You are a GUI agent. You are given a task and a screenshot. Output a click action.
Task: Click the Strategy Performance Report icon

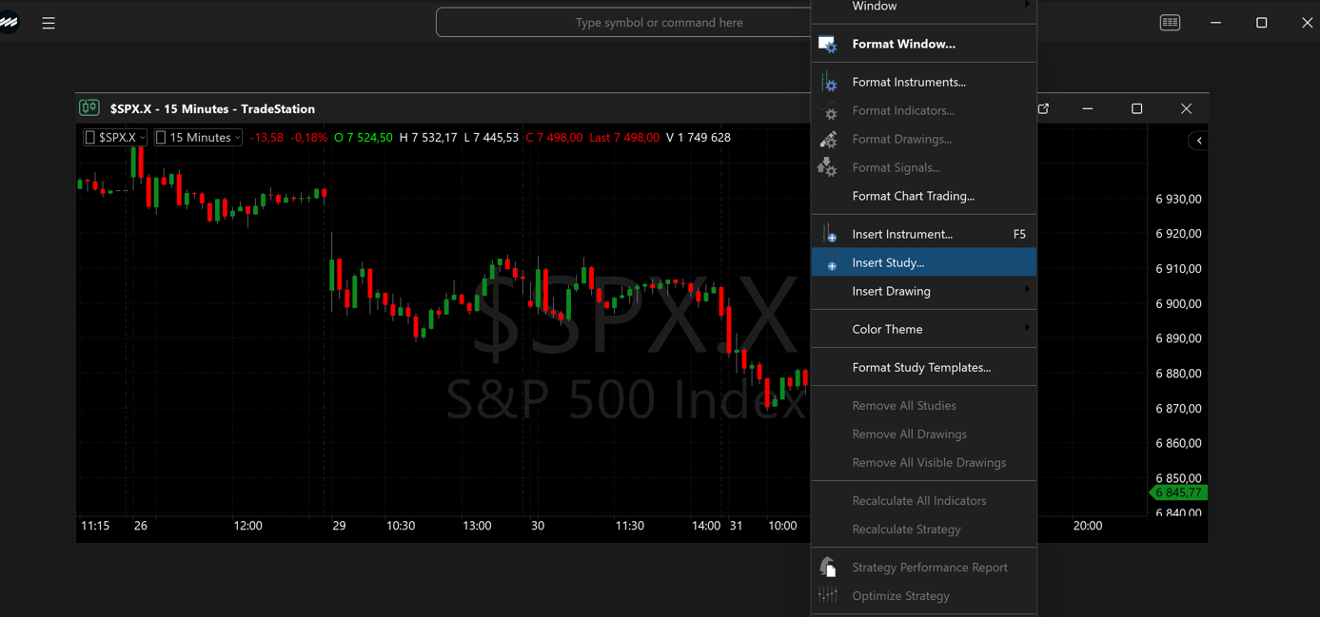(x=828, y=567)
